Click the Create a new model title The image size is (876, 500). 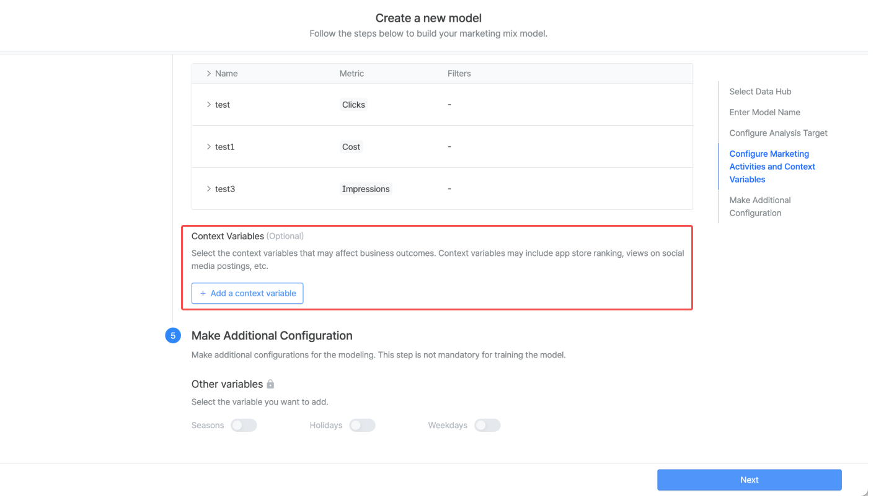(428, 19)
